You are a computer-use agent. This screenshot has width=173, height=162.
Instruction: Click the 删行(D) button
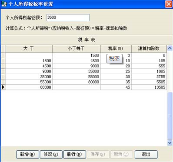pos(74,154)
